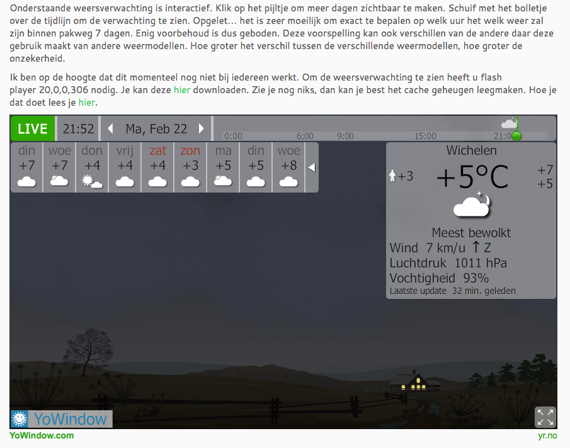Open the YoWindow.com link
This screenshot has height=448, width=570.
(x=42, y=435)
